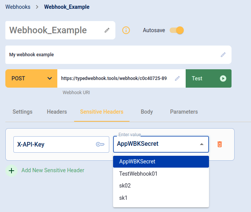Edit the Webhook_Example name pencil icon
This screenshot has width=251, height=212.
[x=107, y=30]
